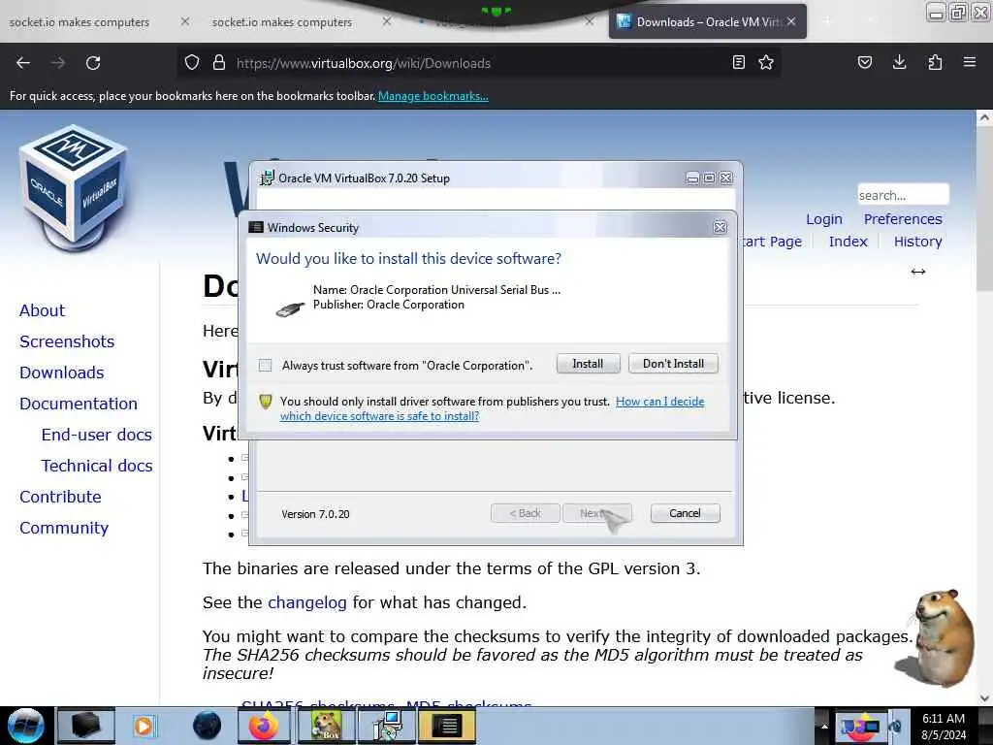Click the security shield warning icon
The width and height of the screenshot is (993, 745).
(266, 401)
